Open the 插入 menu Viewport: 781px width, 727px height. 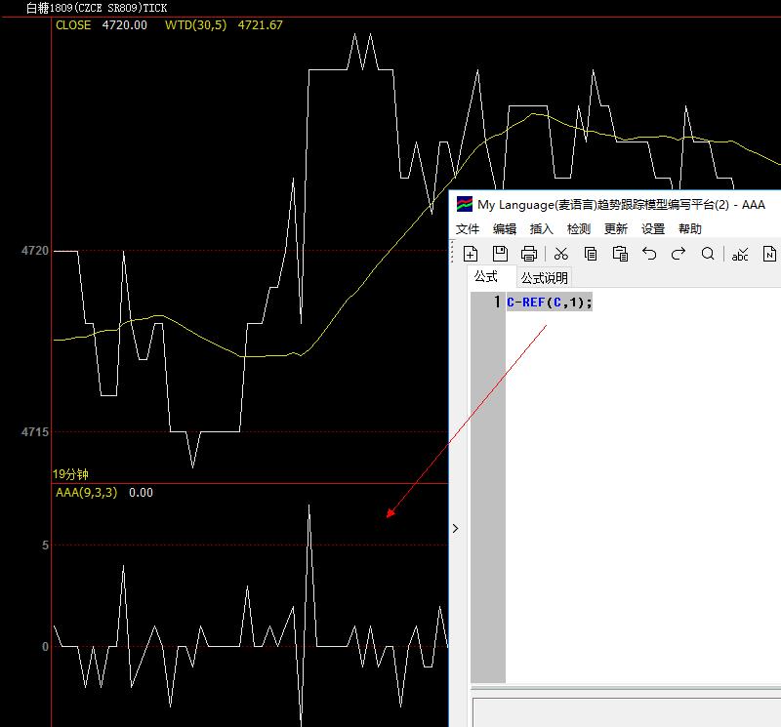(x=541, y=228)
